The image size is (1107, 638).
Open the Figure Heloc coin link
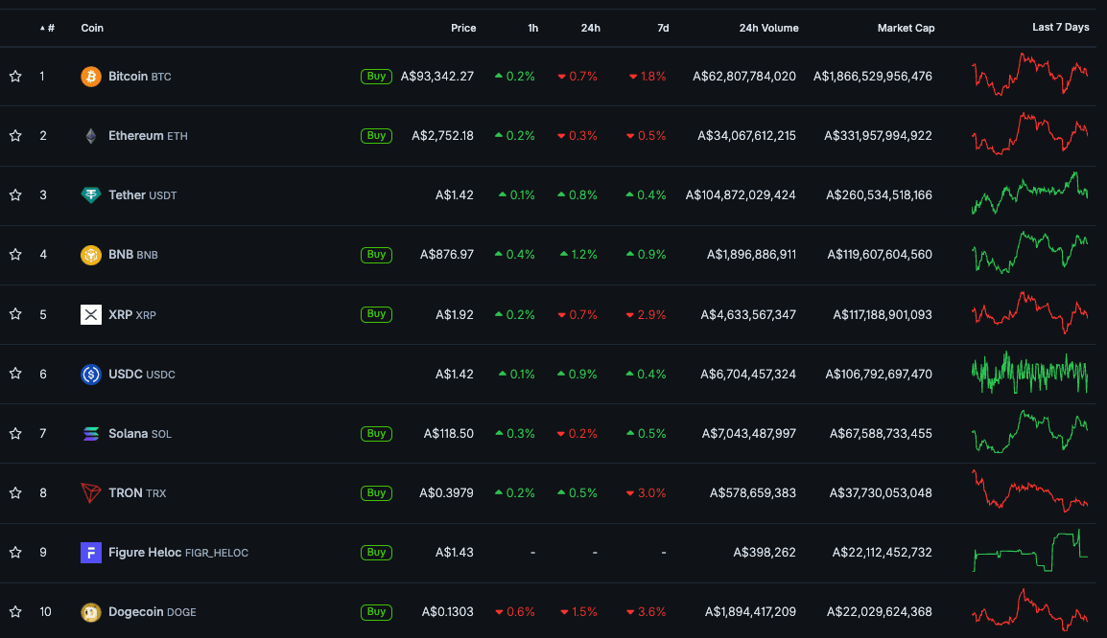(x=145, y=553)
